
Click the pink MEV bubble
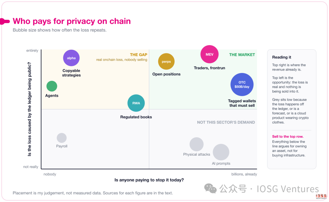(x=209, y=54)
